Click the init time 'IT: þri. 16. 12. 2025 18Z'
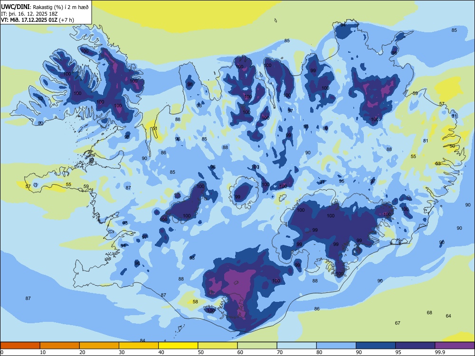The image size is (475, 356). click(29, 14)
